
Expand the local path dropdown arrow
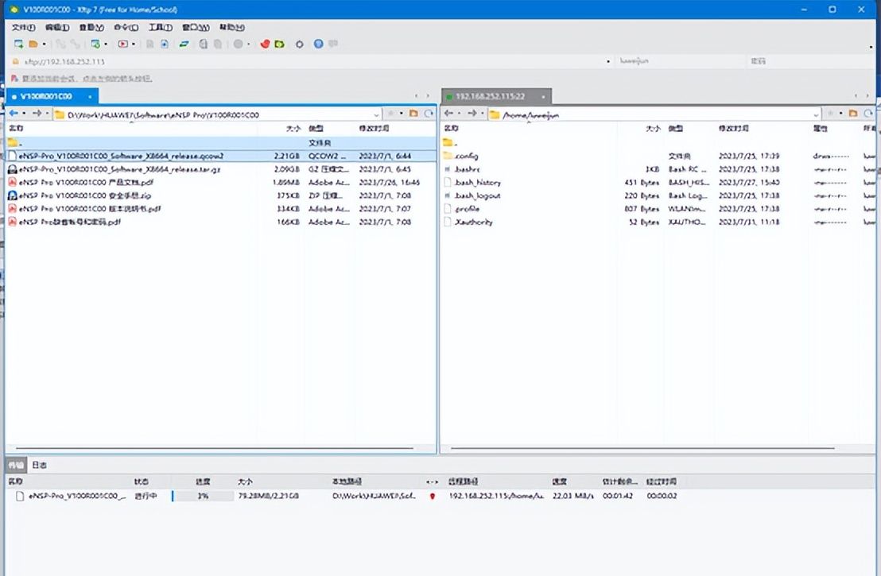(x=376, y=112)
